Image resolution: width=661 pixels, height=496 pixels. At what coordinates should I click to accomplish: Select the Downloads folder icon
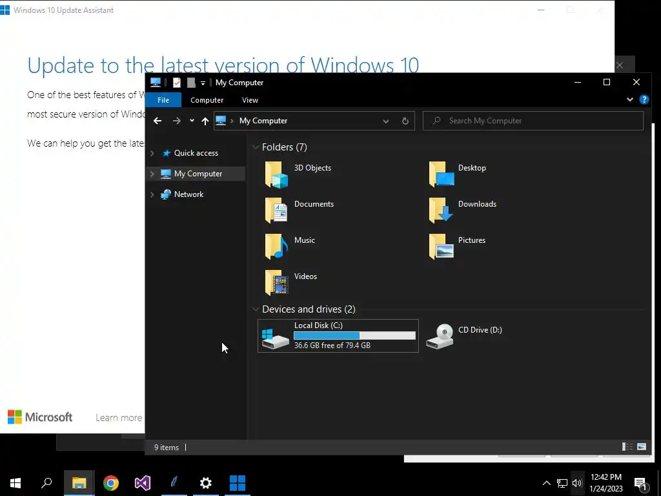coord(441,211)
